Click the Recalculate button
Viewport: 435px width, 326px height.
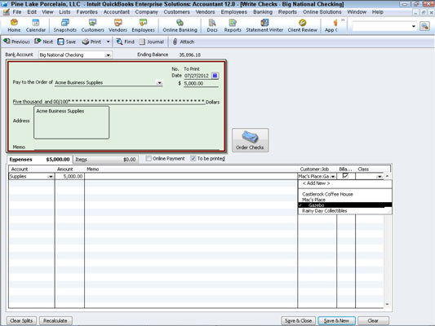(x=55, y=320)
